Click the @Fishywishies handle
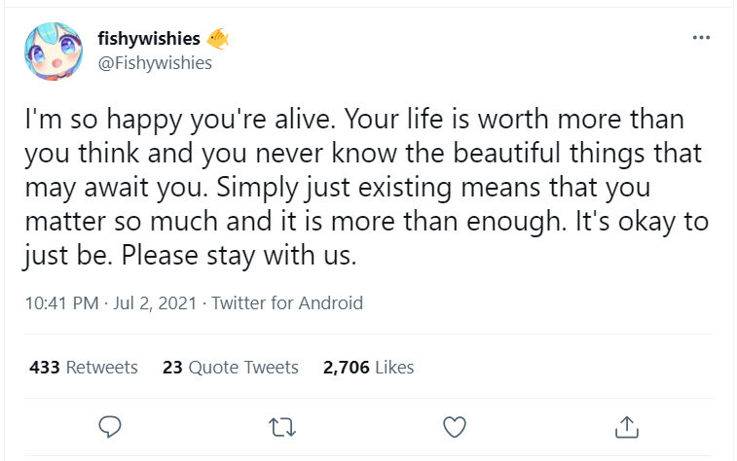This screenshot has height=461, width=737. click(x=155, y=63)
